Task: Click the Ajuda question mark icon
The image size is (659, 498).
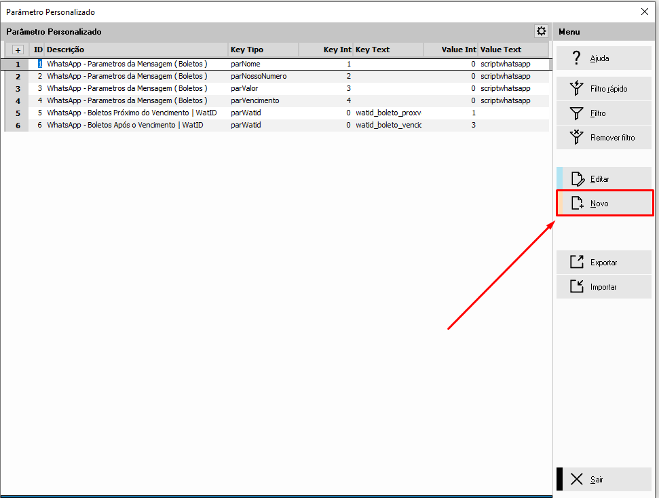Action: (576, 58)
